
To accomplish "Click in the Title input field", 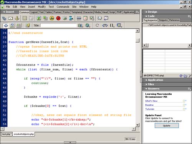I will tap(59, 25).
